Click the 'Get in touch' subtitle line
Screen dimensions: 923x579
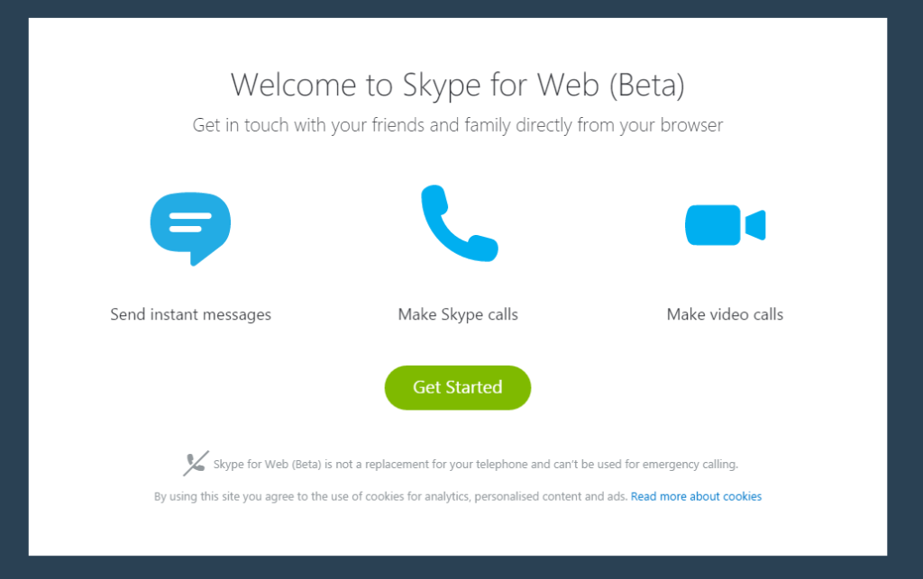(457, 125)
